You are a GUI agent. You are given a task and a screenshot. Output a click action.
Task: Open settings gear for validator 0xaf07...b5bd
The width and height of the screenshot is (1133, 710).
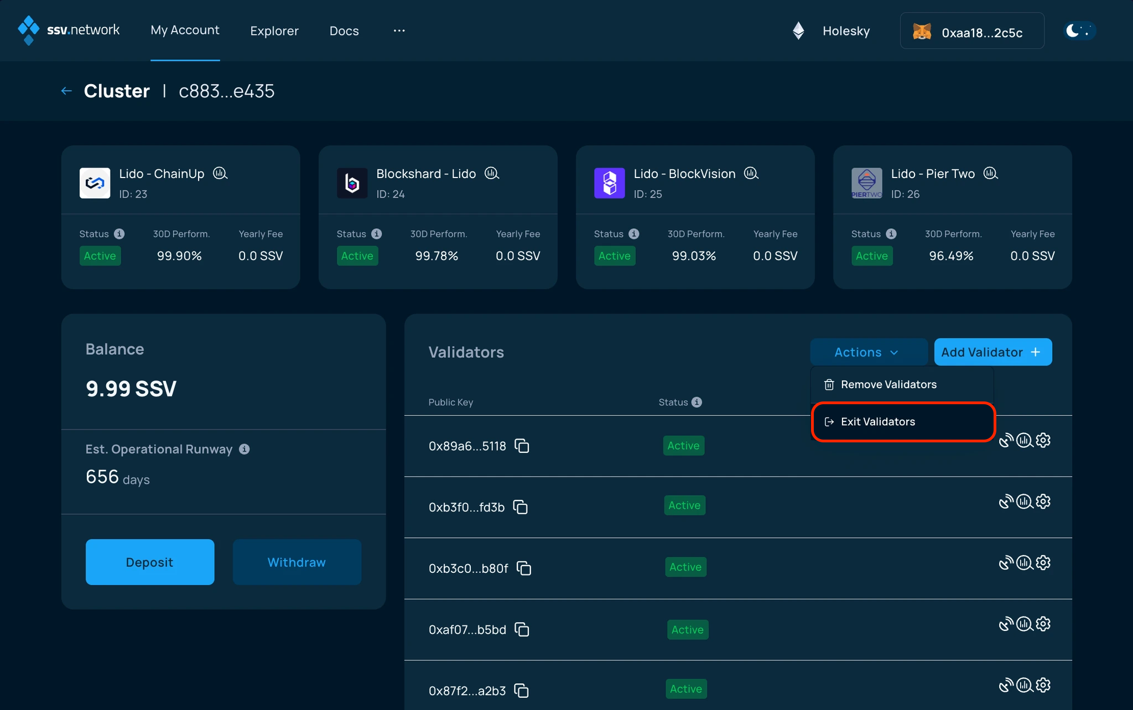[1043, 624]
